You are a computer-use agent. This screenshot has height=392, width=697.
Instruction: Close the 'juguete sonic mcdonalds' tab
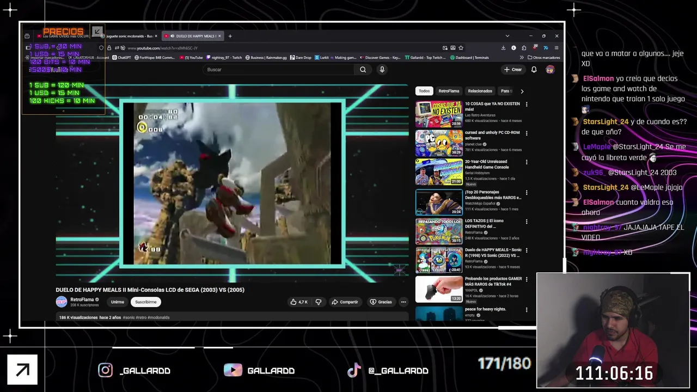(x=156, y=36)
